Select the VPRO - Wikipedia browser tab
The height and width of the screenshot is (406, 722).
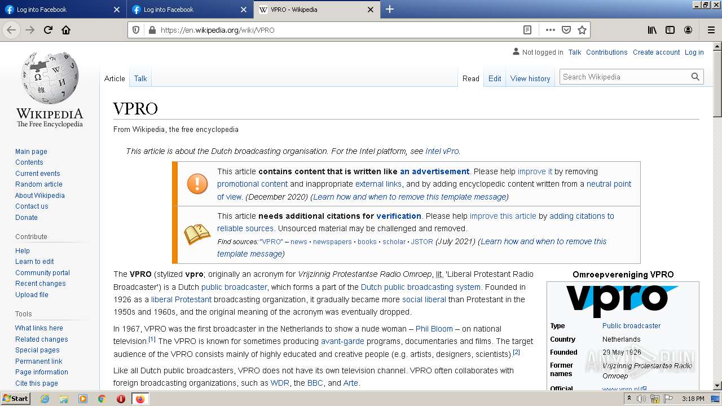click(x=316, y=10)
